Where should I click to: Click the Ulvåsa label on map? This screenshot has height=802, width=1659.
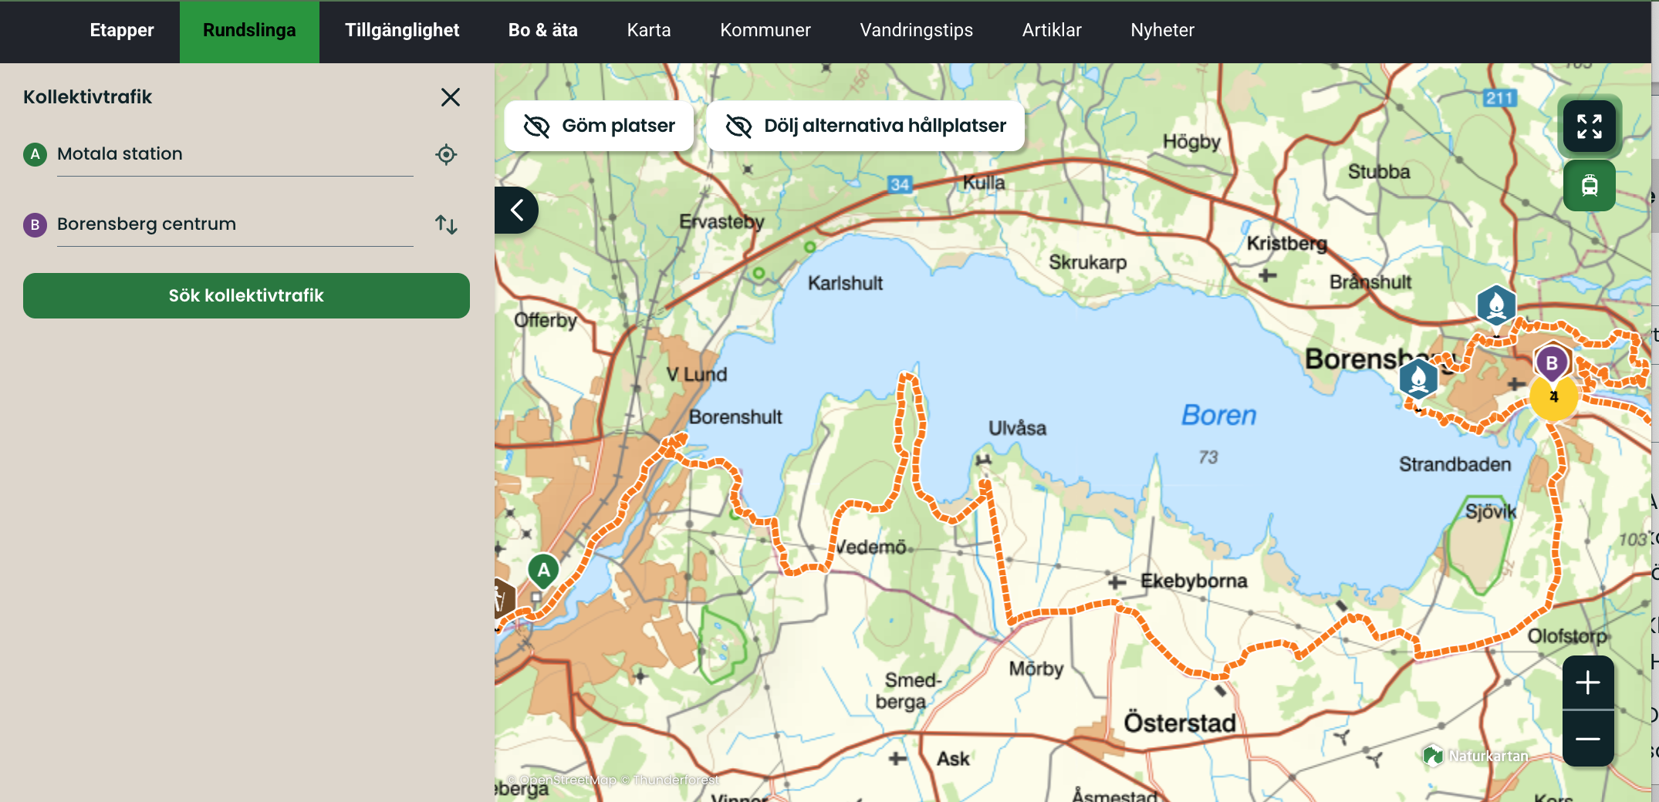click(1017, 428)
